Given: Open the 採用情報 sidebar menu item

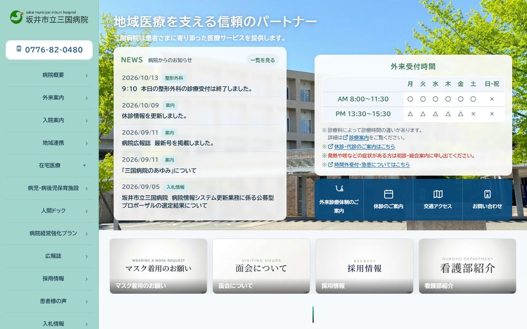Looking at the screenshot, I should (x=49, y=278).
